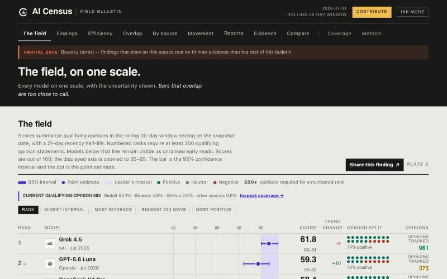Open the Efficiency tab
447x279 pixels.
(100, 33)
